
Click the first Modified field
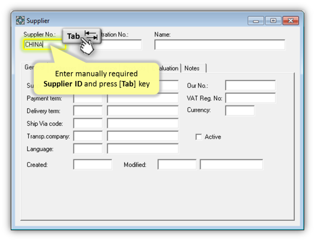(x=177, y=165)
